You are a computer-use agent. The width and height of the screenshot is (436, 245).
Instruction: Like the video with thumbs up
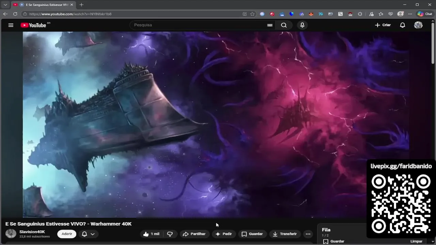point(152,234)
